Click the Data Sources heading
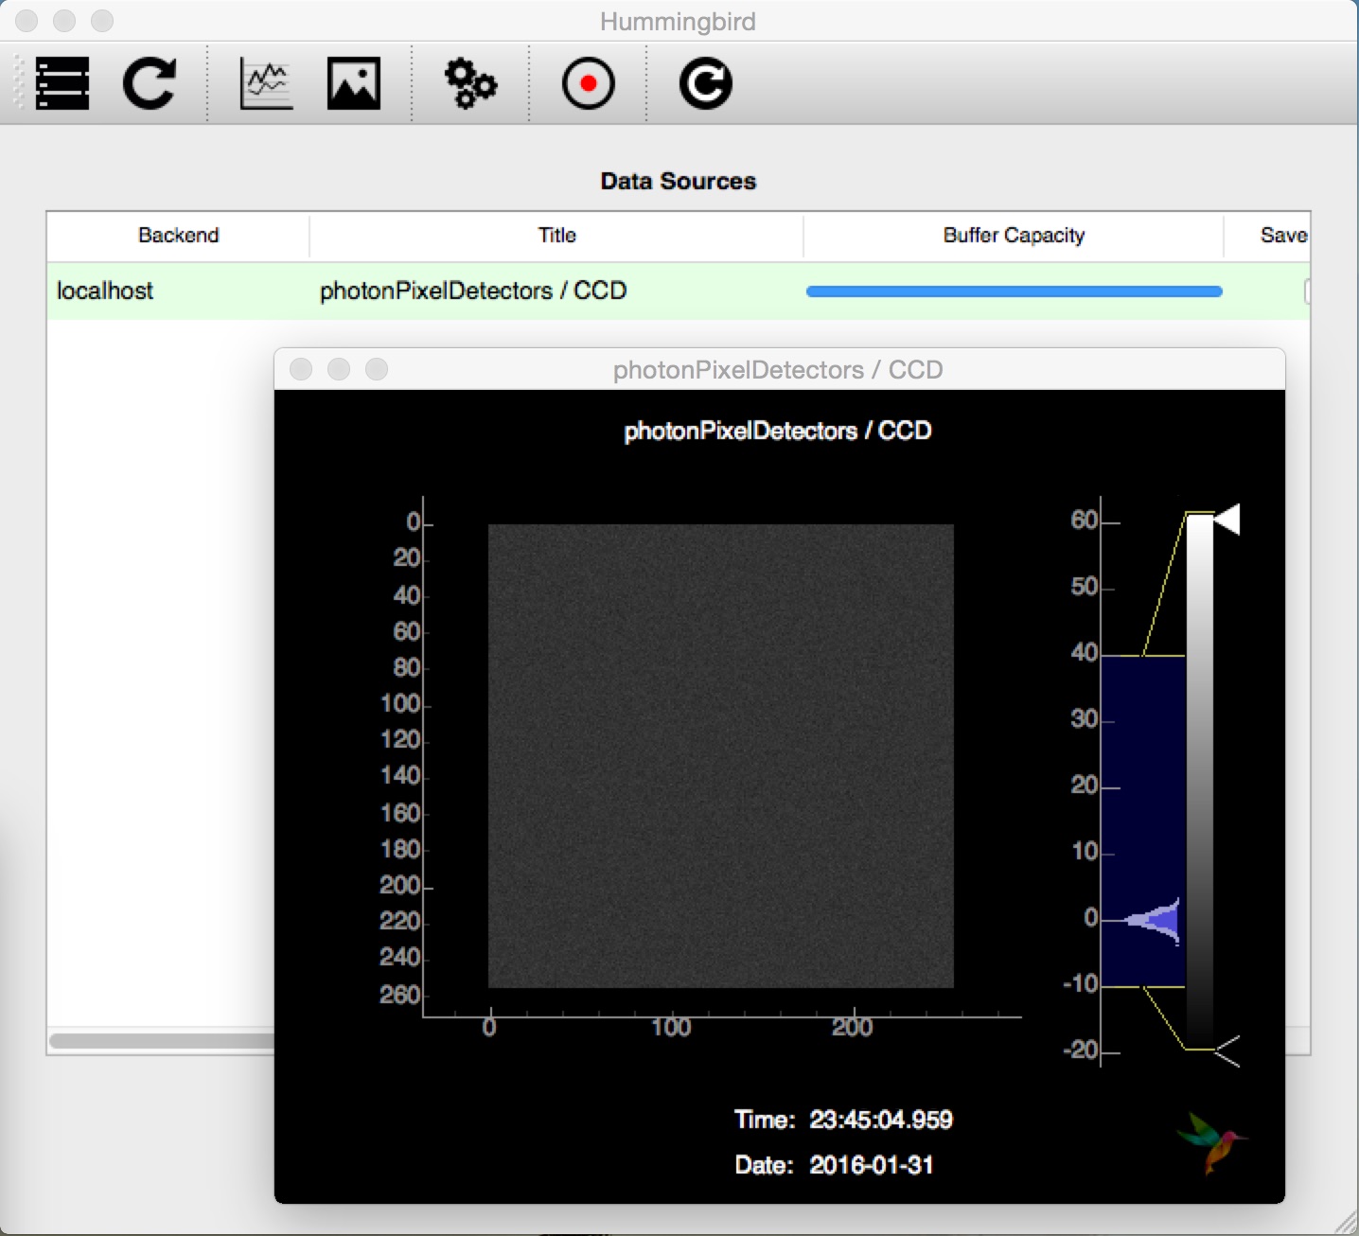 point(679,181)
